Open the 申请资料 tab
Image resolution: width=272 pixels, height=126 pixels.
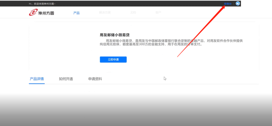click(x=95, y=79)
